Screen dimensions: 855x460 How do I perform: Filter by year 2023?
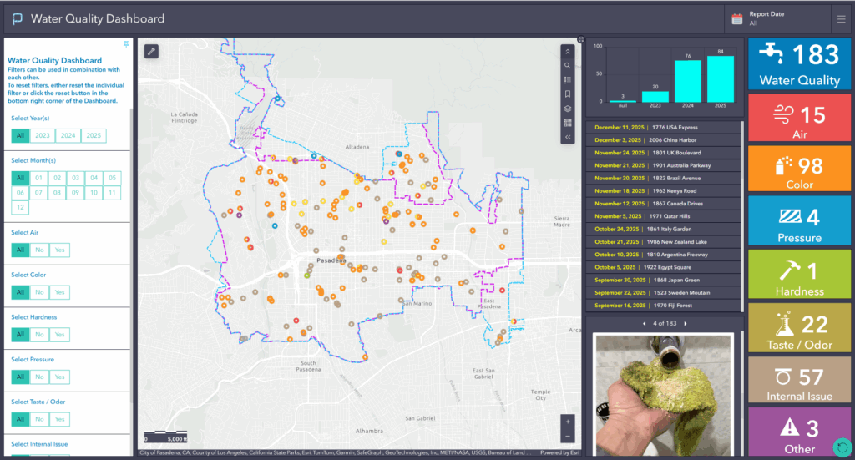tap(42, 136)
